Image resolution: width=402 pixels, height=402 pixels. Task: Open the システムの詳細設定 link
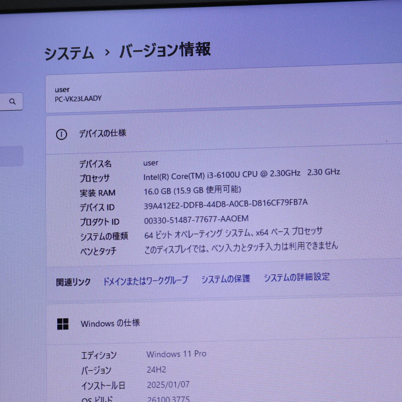click(x=296, y=277)
